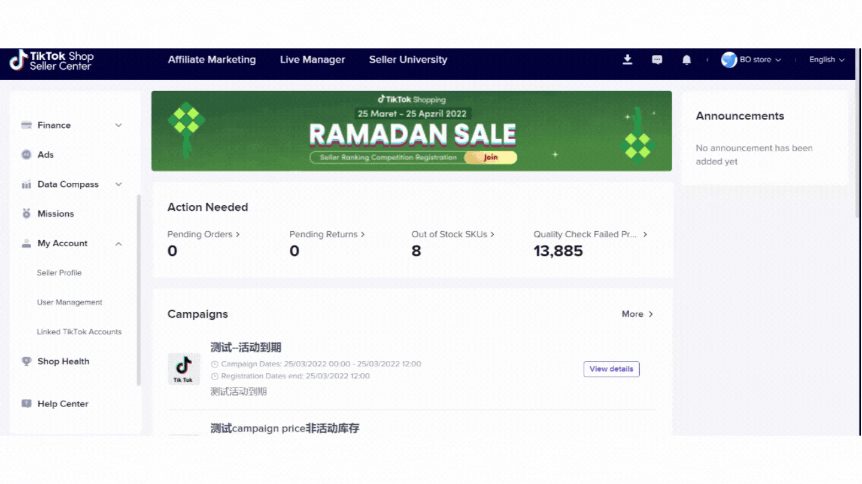Screen dimensions: 862x484
Task: Click the Out of Stock SKUs count 8
Action: (x=416, y=251)
